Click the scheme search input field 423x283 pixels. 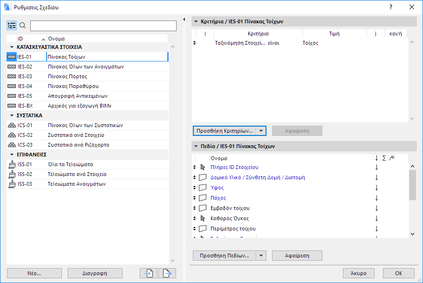103,26
